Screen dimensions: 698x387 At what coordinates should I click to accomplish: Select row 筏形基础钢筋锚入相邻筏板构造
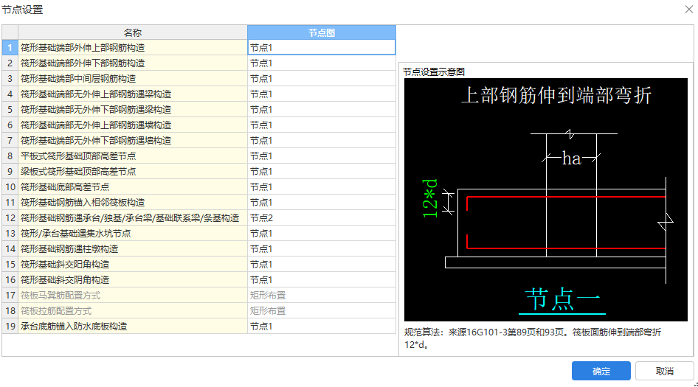(133, 203)
